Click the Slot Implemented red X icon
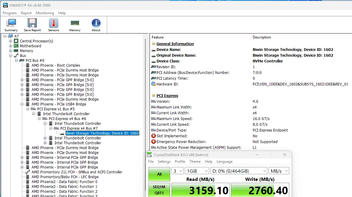Image resolution: width=352 pixels, height=197 pixels. (154, 136)
